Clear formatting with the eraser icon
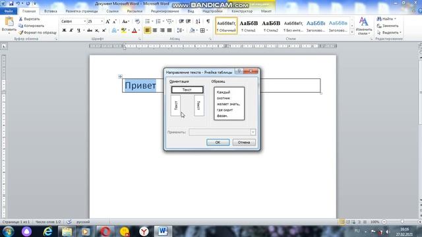Screen dimensions: 422x237 coord(137,21)
